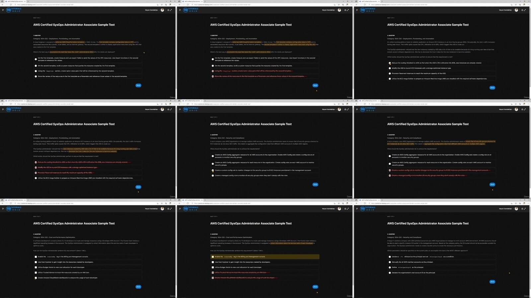Open Wayne-TutorialsDojo dropdown in unanswered question 2 frame
Viewport: 531px width, 298px height.
506,10
